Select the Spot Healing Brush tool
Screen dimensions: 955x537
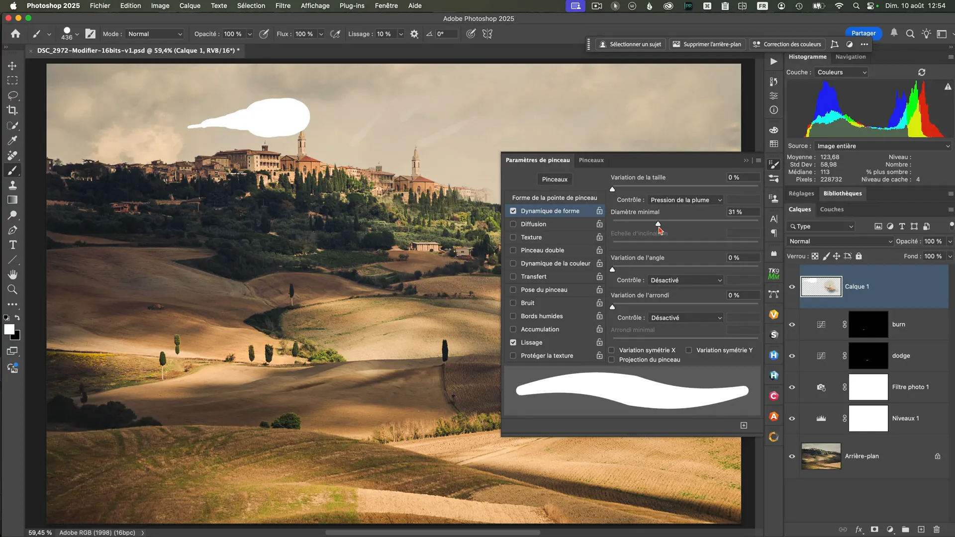coord(12,155)
